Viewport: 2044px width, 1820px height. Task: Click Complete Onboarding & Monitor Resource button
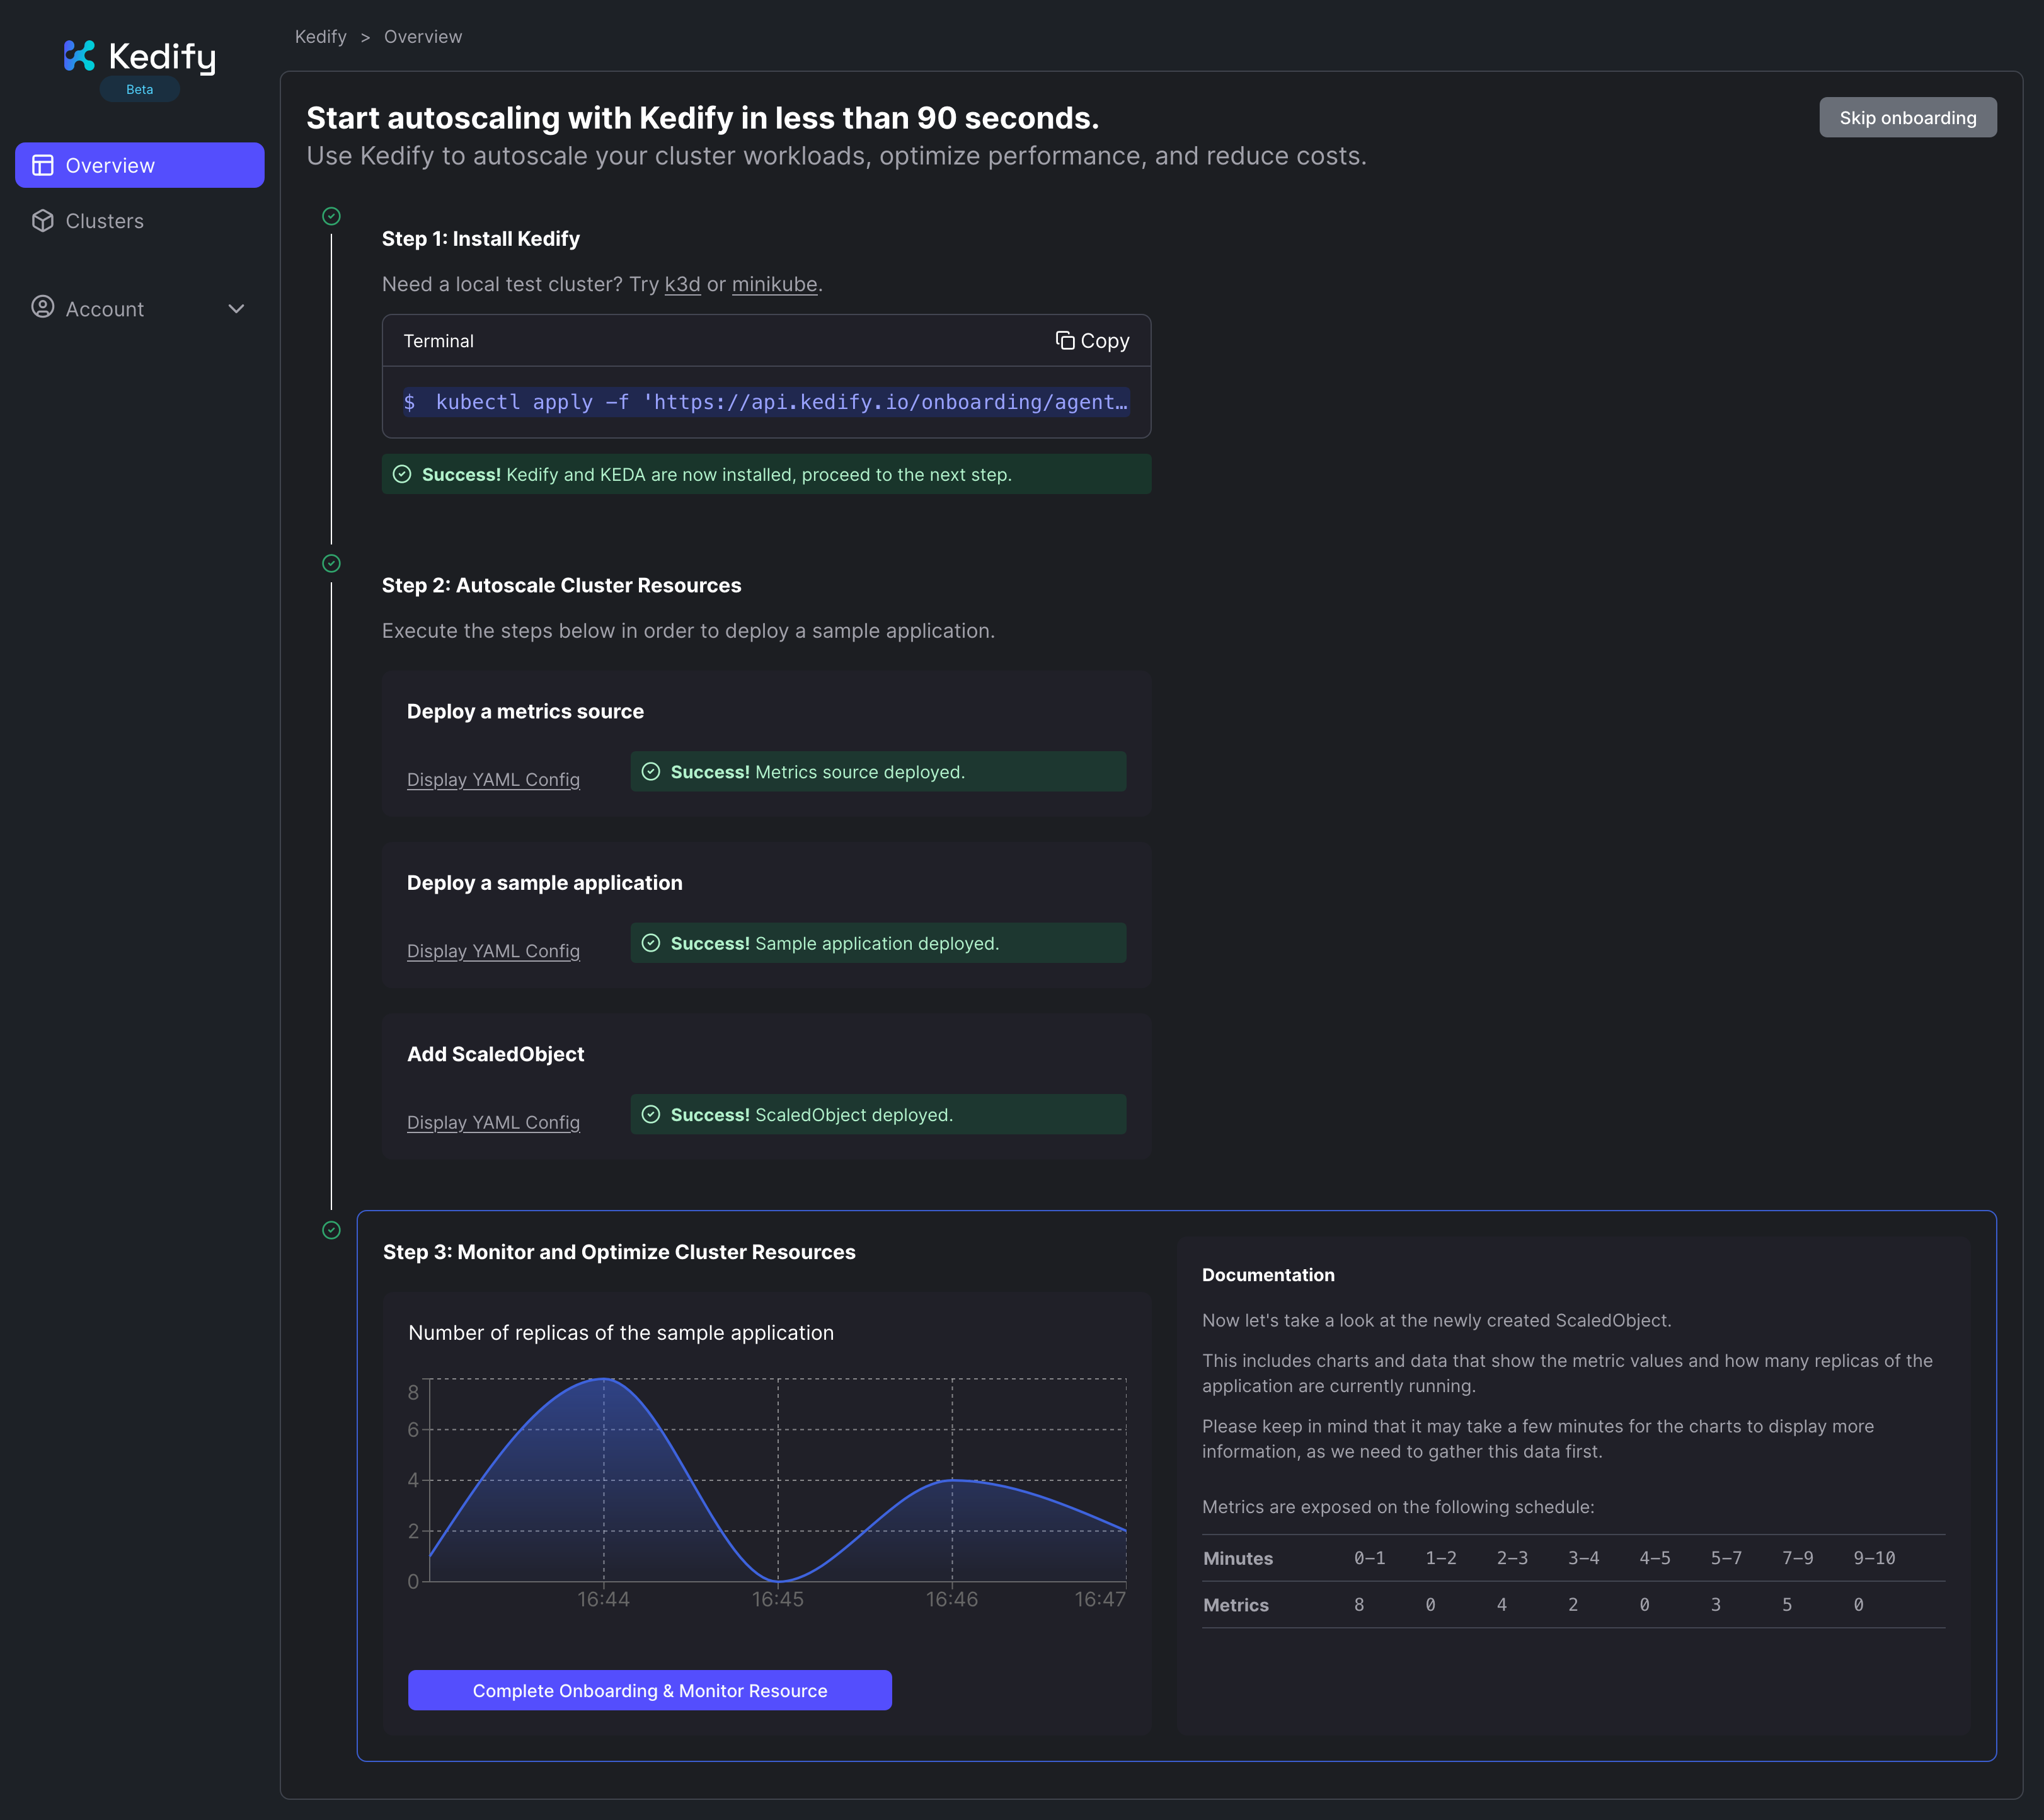coord(650,1690)
